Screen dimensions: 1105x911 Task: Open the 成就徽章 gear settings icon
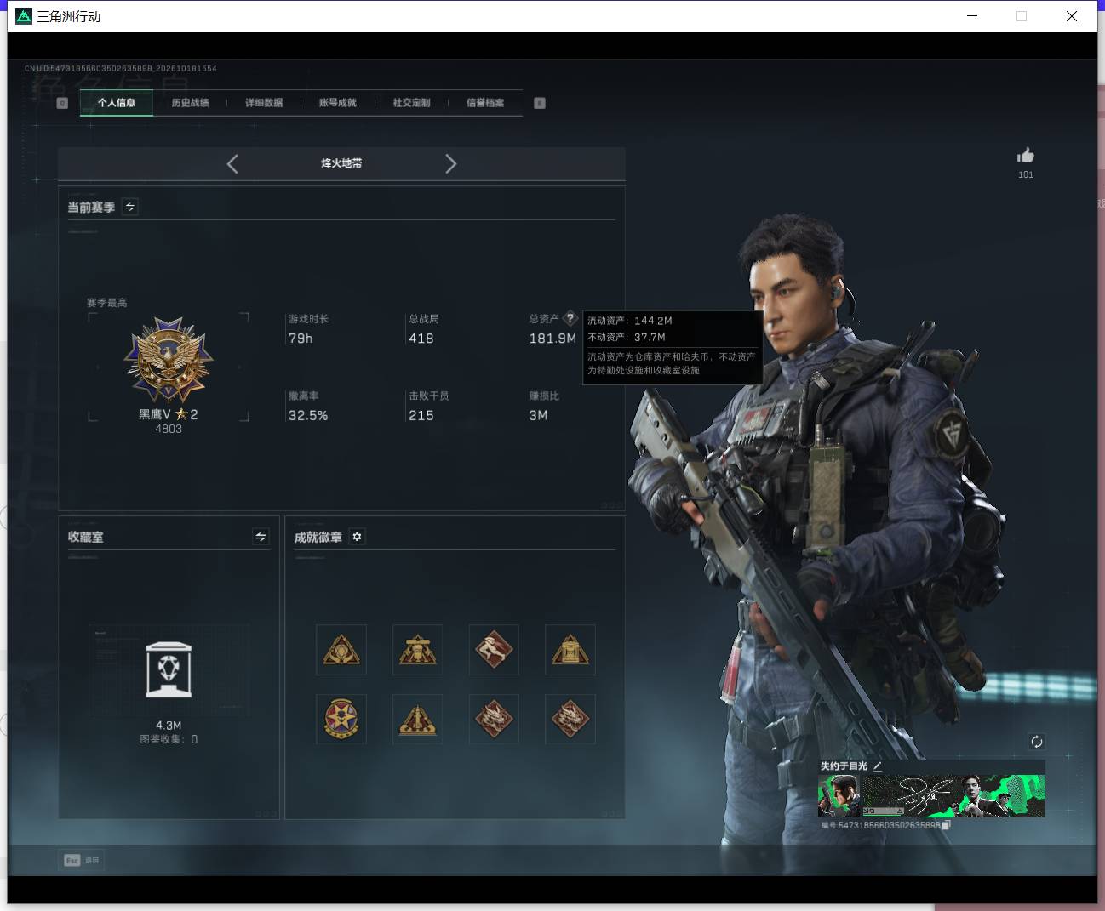(358, 537)
